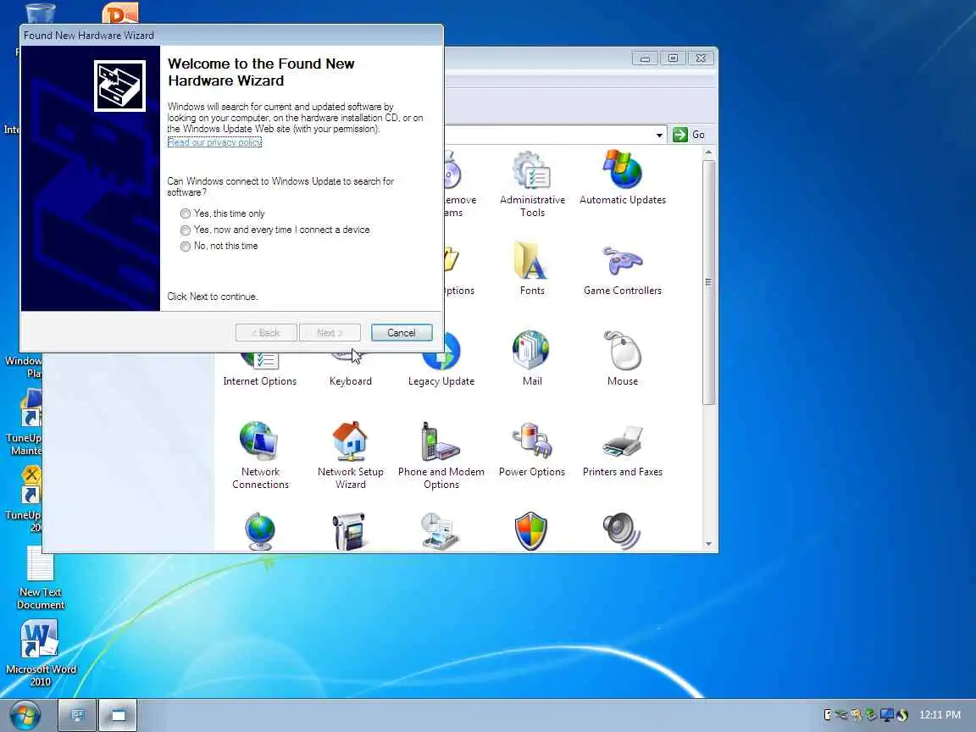The image size is (976, 732).
Task: Open the Power Options applet
Action: pyautogui.click(x=531, y=449)
